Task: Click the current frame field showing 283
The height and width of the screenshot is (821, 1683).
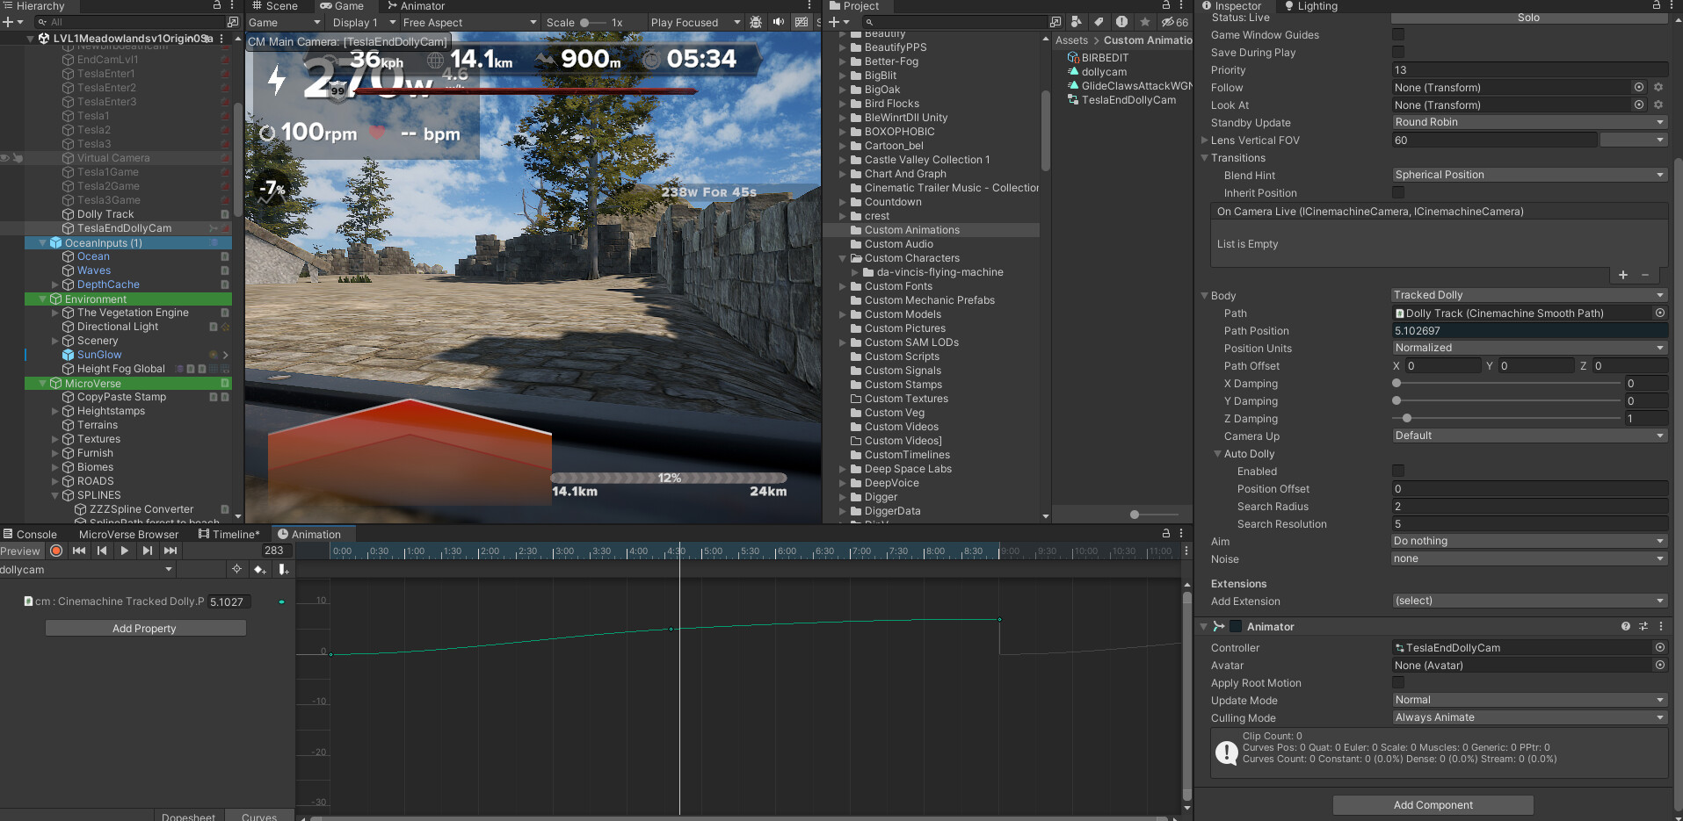Action: point(275,551)
